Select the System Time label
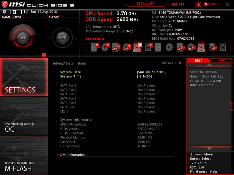 pos(71,76)
